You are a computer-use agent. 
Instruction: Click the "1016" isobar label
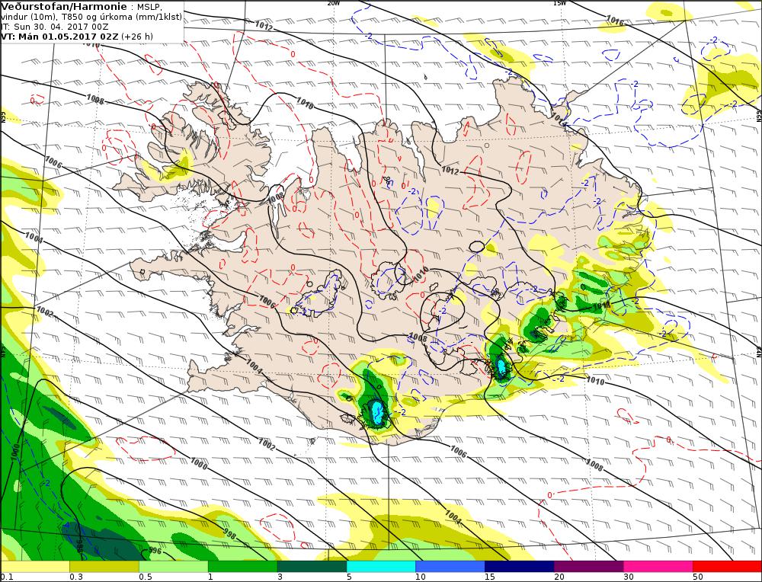pos(615,21)
